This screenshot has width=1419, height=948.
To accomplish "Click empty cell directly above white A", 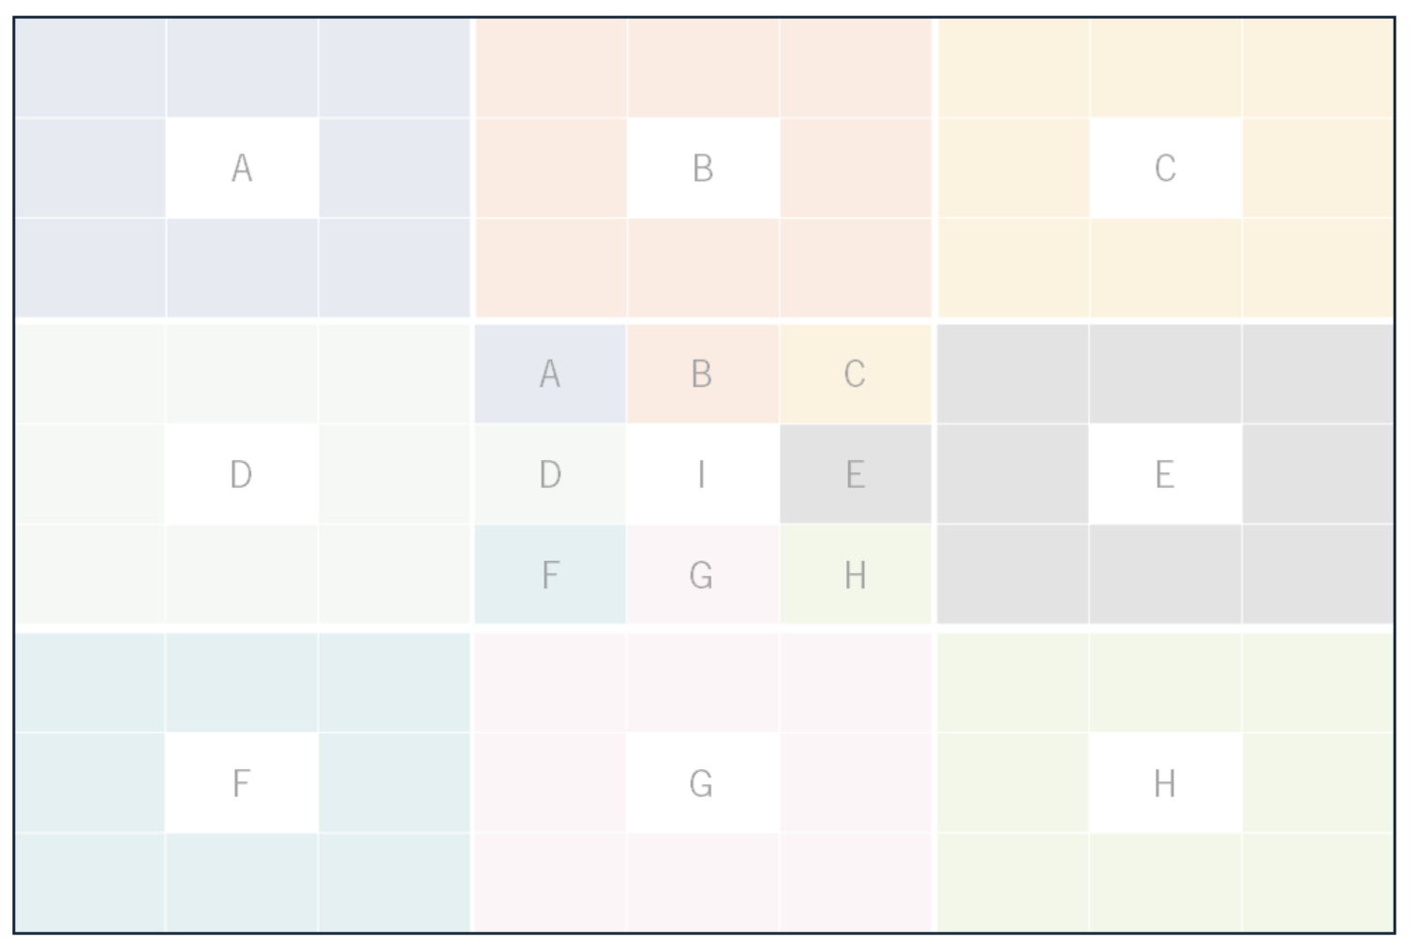I will point(242,67).
